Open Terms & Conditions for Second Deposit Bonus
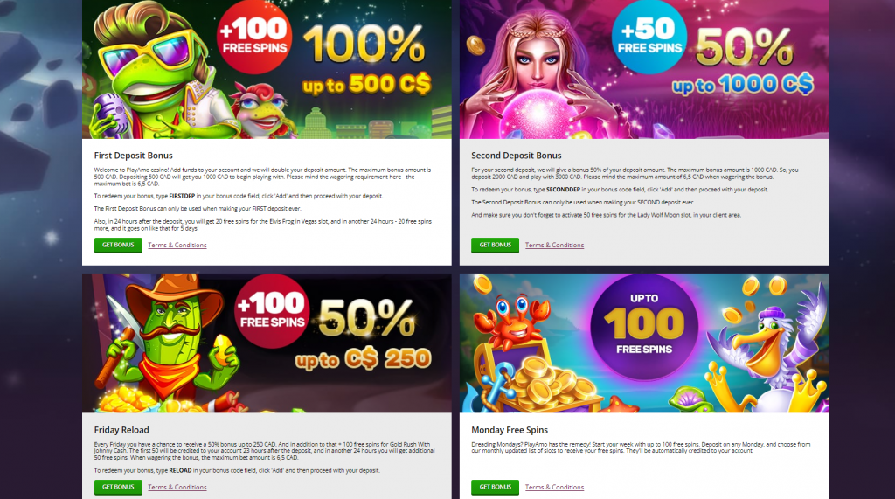 [x=554, y=245]
